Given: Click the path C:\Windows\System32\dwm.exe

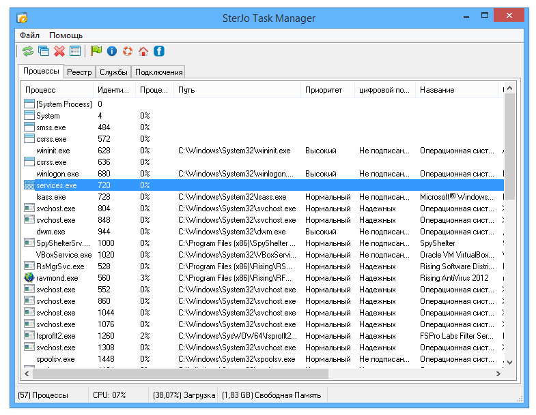Looking at the screenshot, I should pos(231,232).
